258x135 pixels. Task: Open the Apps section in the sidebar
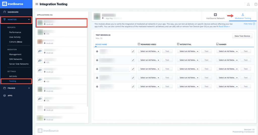pos(10,96)
